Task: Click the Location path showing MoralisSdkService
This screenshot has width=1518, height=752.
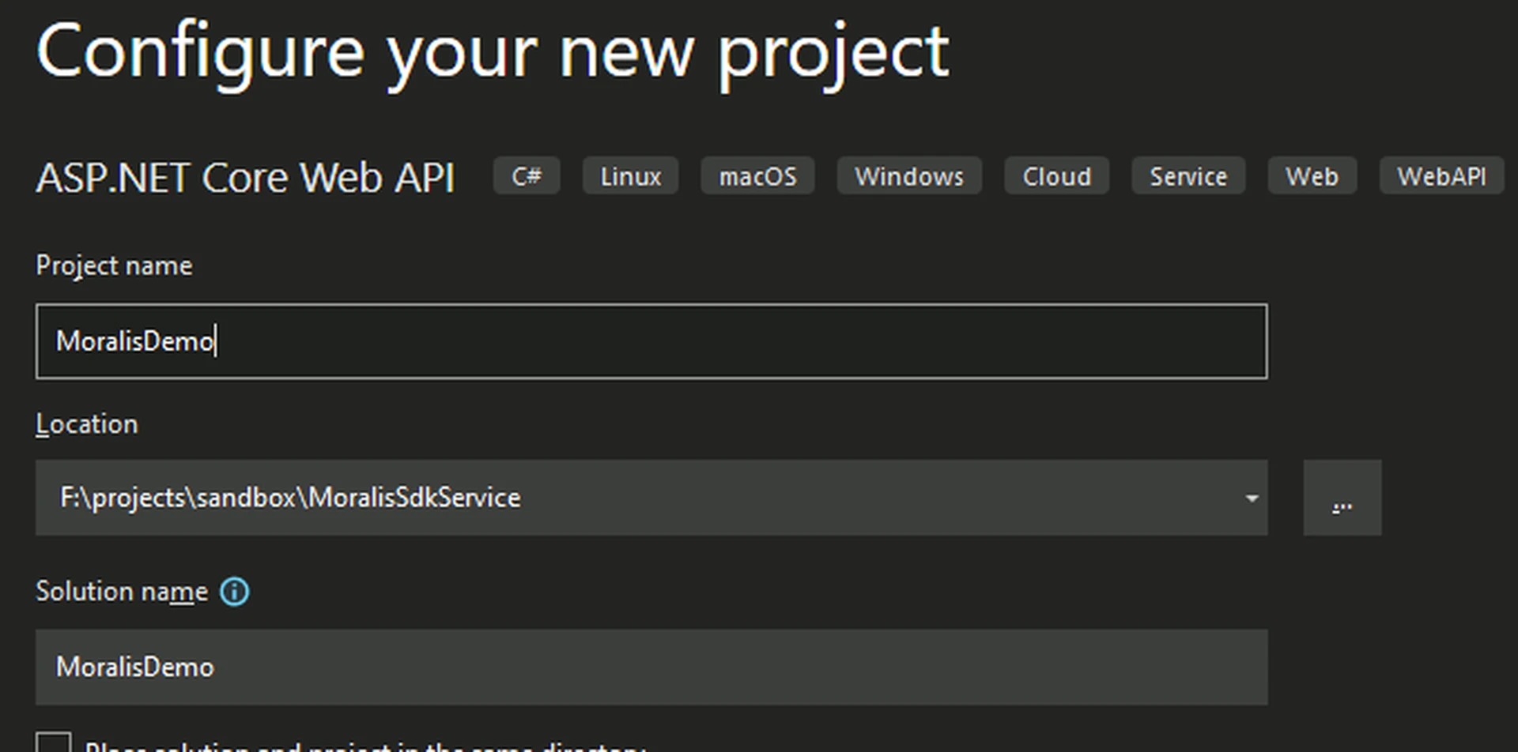Action: 290,498
